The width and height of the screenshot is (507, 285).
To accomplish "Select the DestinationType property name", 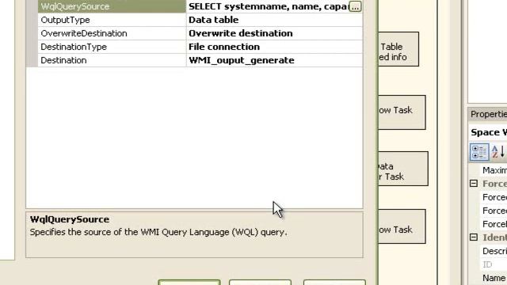I will 74,47.
